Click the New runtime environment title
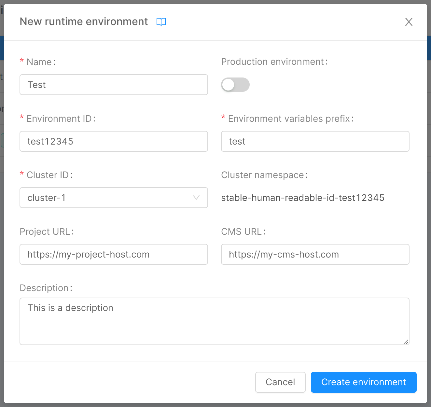The image size is (431, 407). 83,21
